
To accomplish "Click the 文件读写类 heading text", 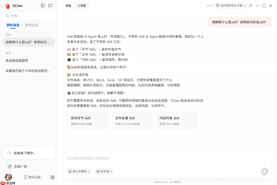I will coord(80,75).
